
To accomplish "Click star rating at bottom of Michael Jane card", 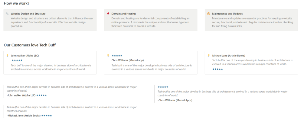I will tap(217, 69).
